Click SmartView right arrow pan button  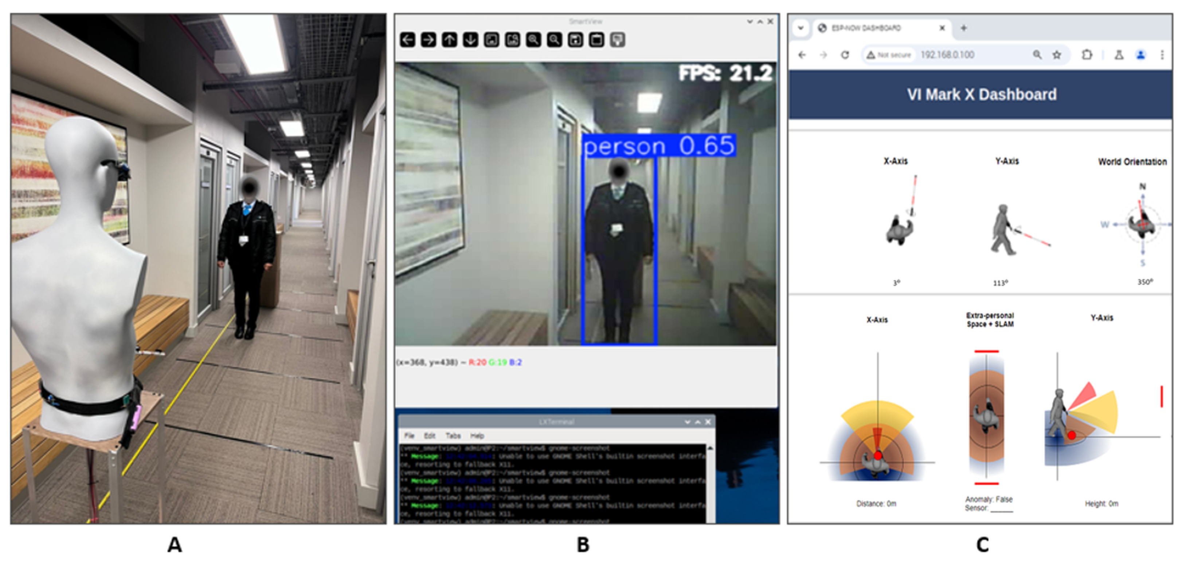click(x=428, y=40)
